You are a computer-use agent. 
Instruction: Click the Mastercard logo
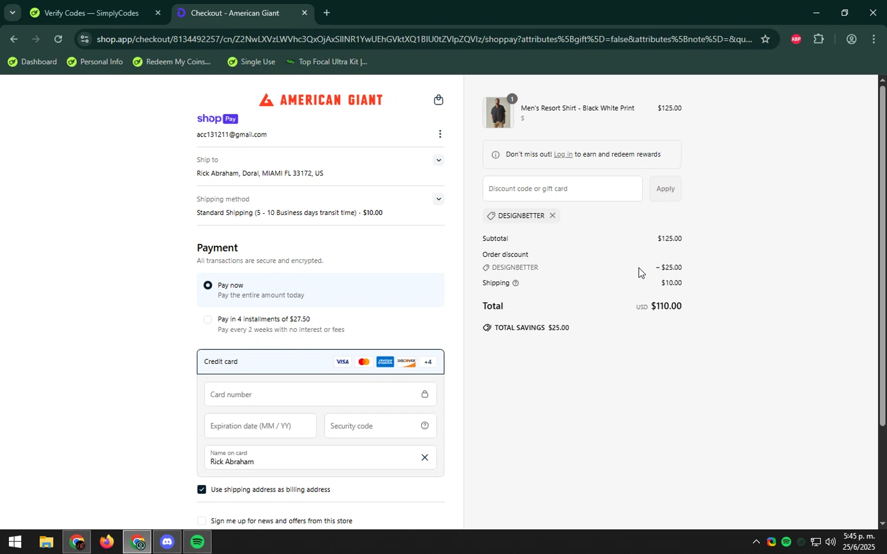tap(364, 362)
